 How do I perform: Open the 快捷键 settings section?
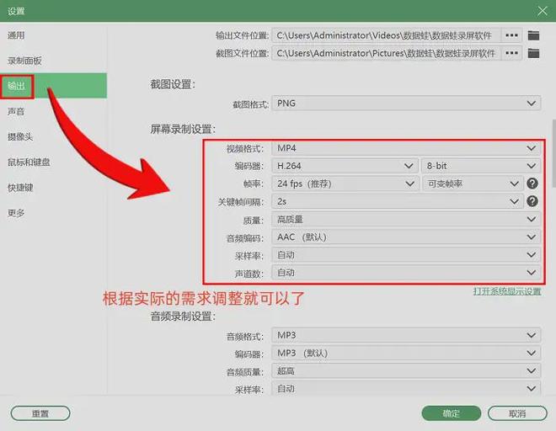click(x=20, y=188)
